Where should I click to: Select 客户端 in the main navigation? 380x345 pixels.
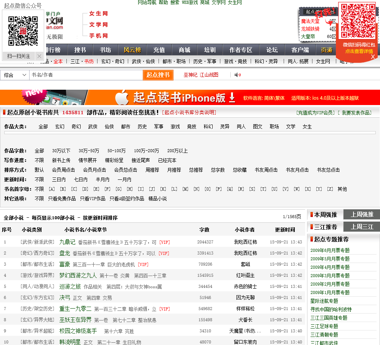pos(300,50)
